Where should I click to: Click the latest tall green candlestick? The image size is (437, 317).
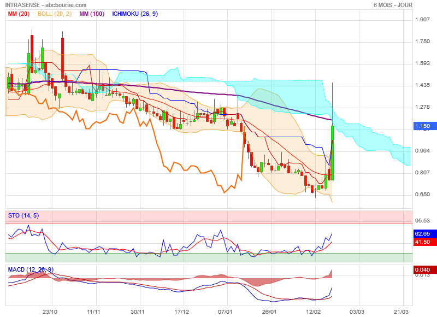(x=332, y=153)
